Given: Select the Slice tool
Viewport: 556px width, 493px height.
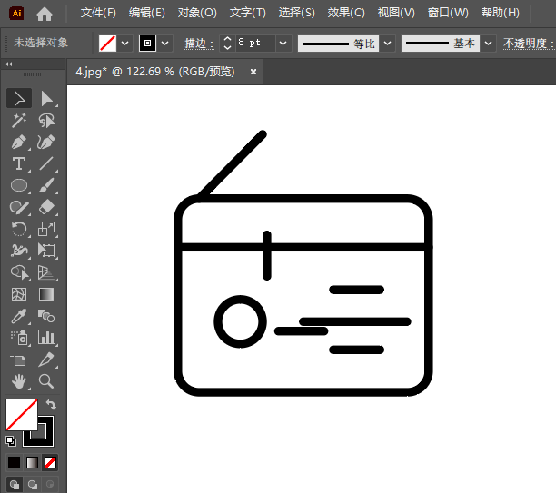Looking at the screenshot, I should [x=47, y=360].
